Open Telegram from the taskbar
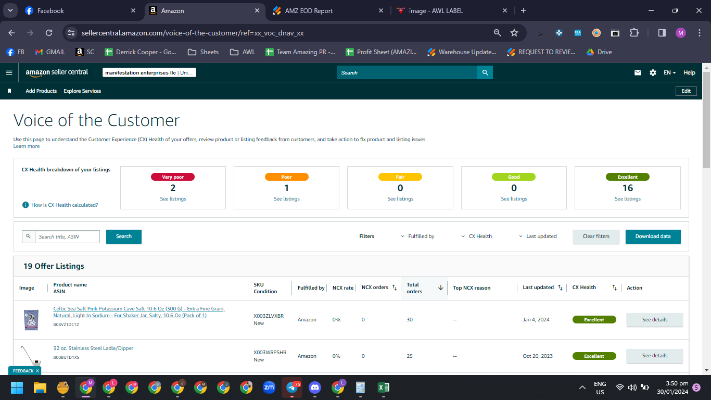Screen dimensions: 711x400 pos(292,387)
